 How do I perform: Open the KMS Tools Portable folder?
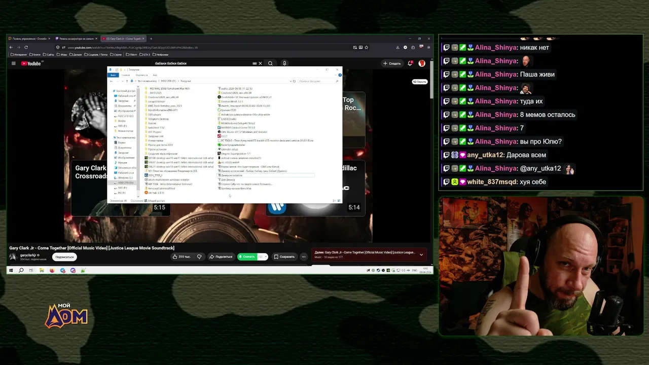click(163, 106)
